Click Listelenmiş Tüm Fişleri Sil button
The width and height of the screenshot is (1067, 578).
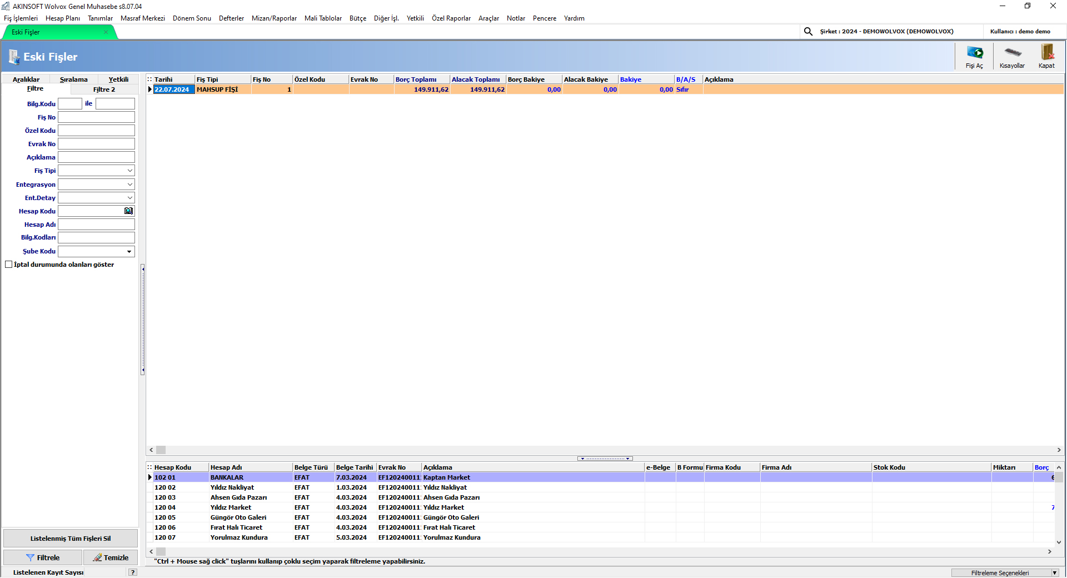(x=71, y=539)
